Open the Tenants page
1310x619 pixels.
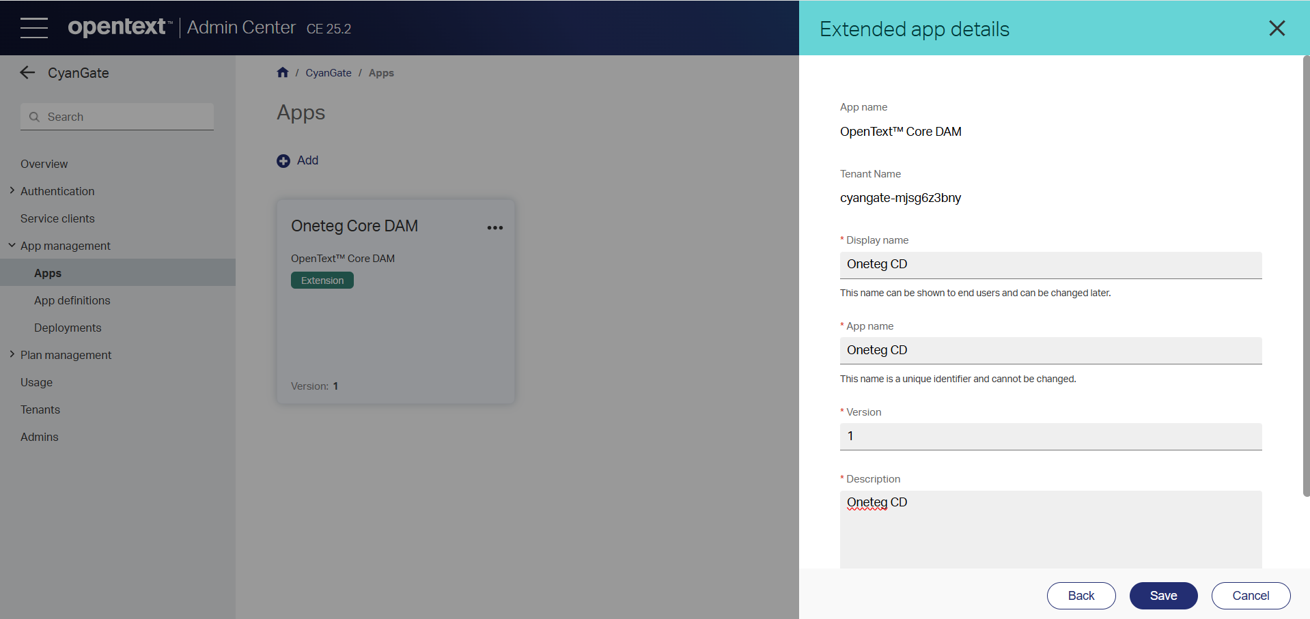click(x=40, y=409)
